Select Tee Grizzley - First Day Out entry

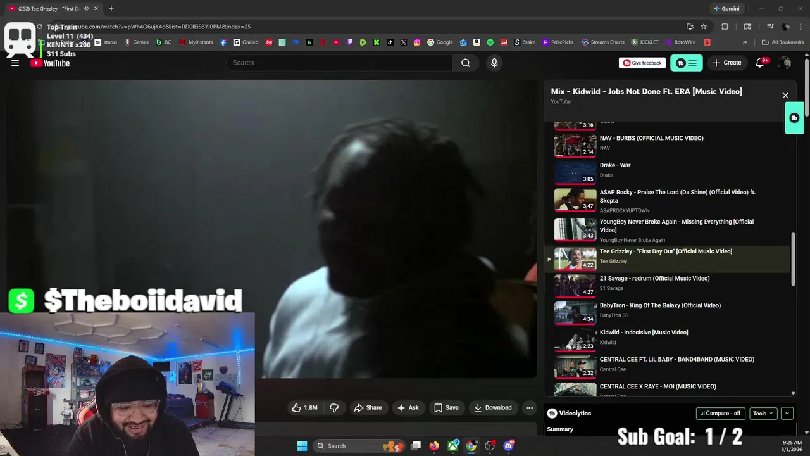(668, 258)
